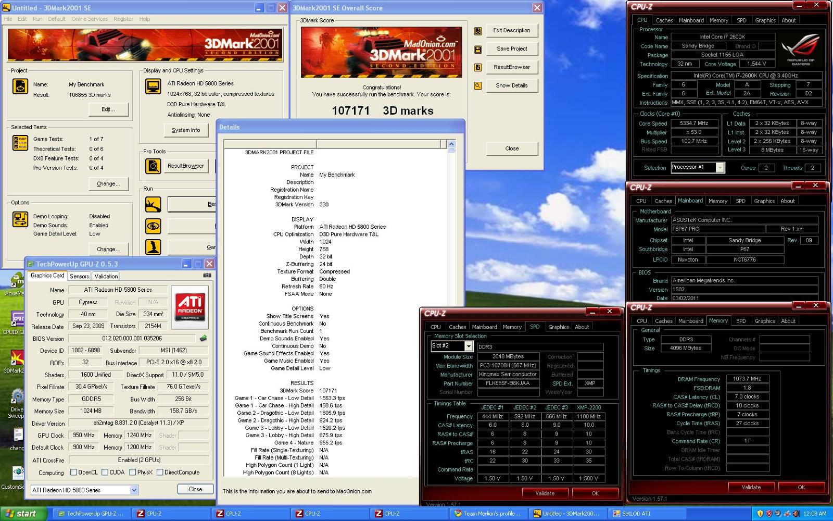Image resolution: width=833 pixels, height=521 pixels.
Task: Click the Details list scroll-up arrow
Action: coord(451,144)
